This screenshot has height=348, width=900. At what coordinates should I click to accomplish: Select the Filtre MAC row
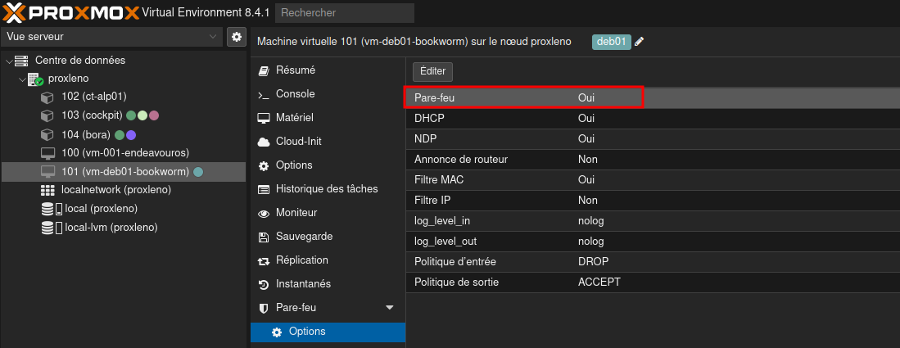(x=524, y=179)
